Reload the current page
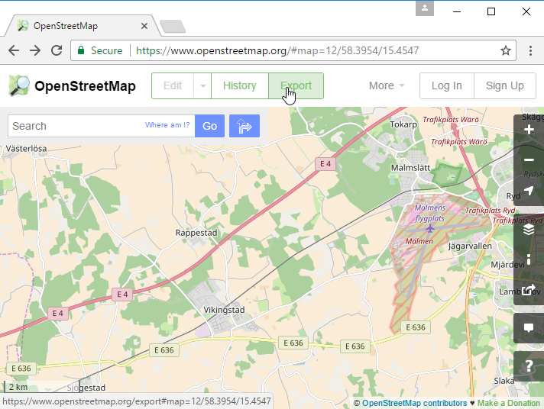This screenshot has height=409, width=544. 57,50
